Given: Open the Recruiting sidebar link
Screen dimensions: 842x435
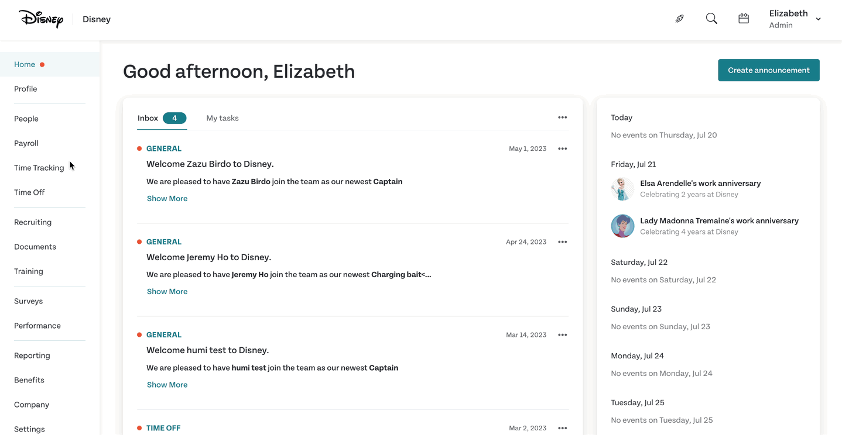Looking at the screenshot, I should click(33, 222).
